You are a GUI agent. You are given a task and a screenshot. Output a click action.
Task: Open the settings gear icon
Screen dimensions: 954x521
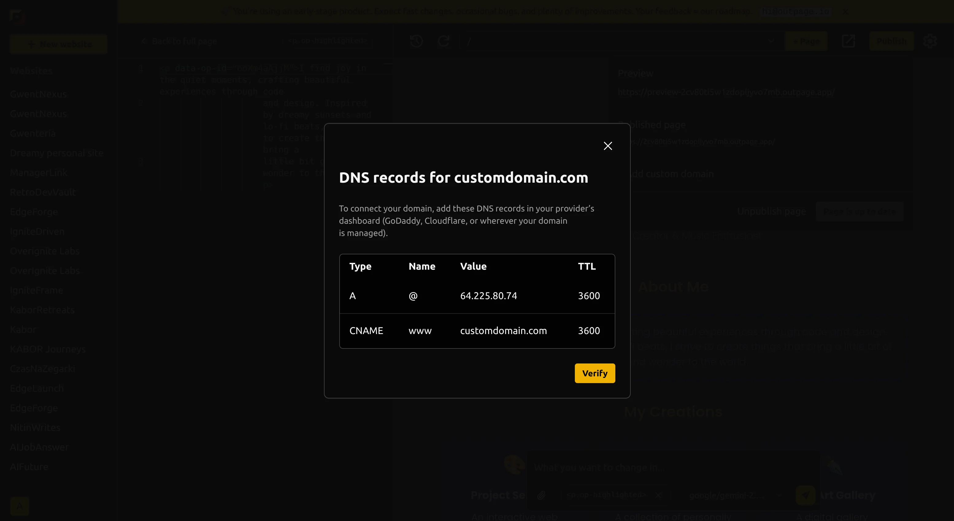pyautogui.click(x=929, y=41)
